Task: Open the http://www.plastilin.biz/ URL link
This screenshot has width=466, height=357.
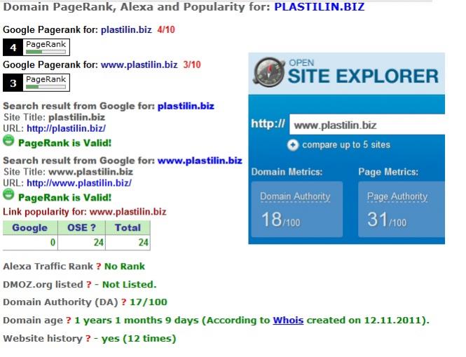Action: coord(79,183)
